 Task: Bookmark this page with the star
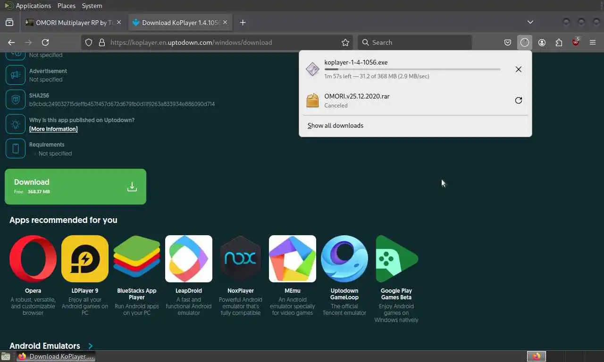tap(345, 42)
